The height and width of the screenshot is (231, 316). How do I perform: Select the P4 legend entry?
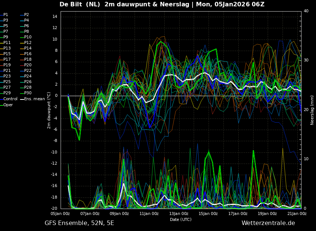tap(25, 20)
